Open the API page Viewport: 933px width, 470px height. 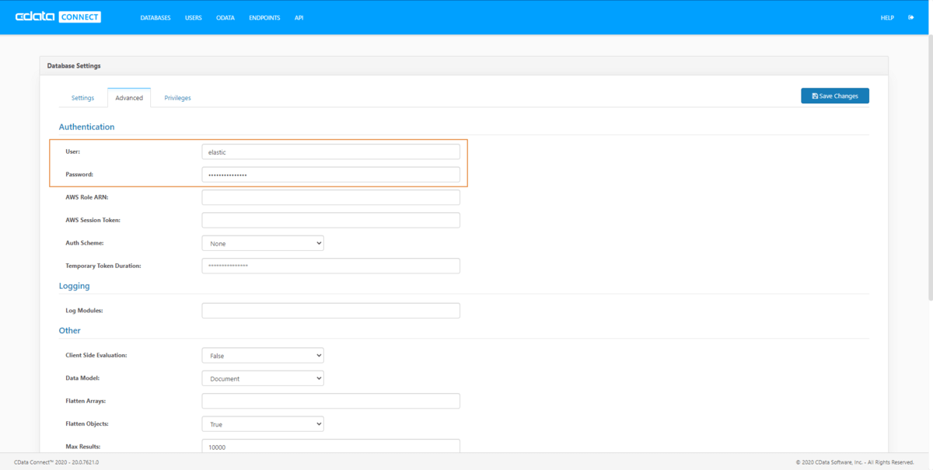299,18
